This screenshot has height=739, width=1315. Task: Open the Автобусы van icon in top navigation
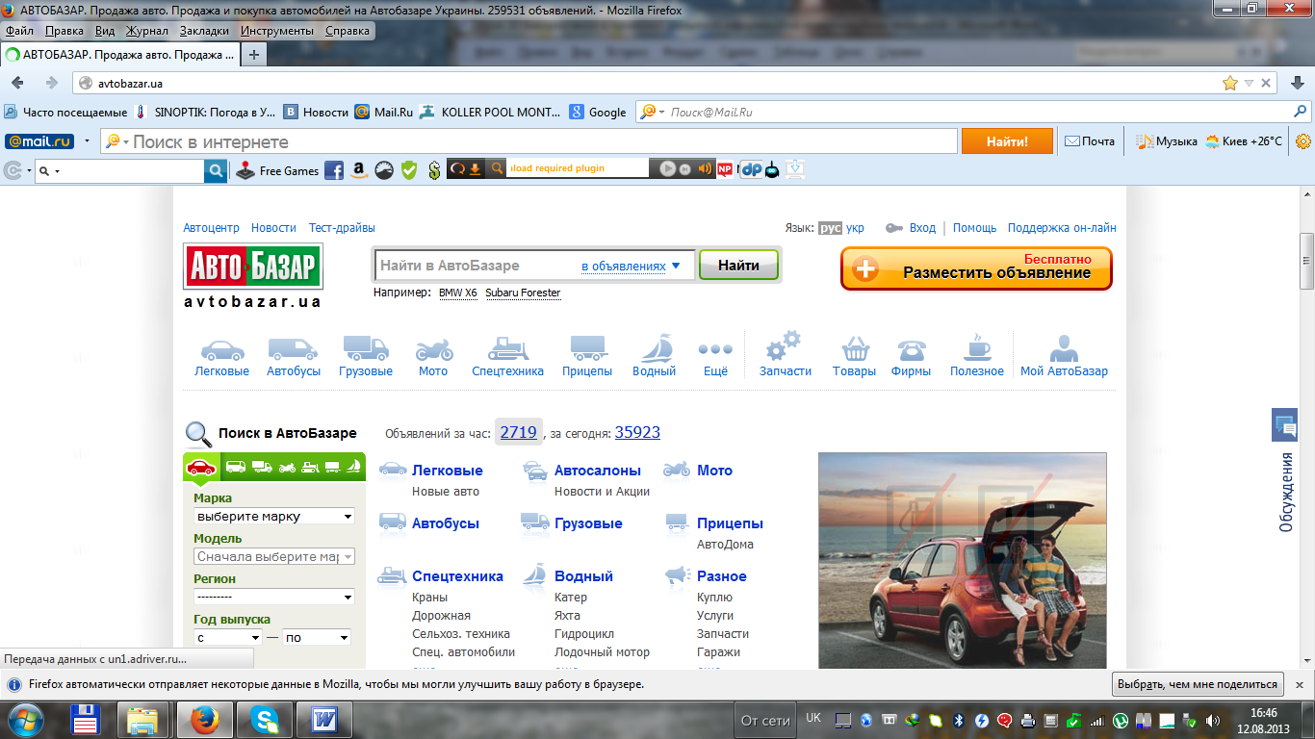point(293,348)
